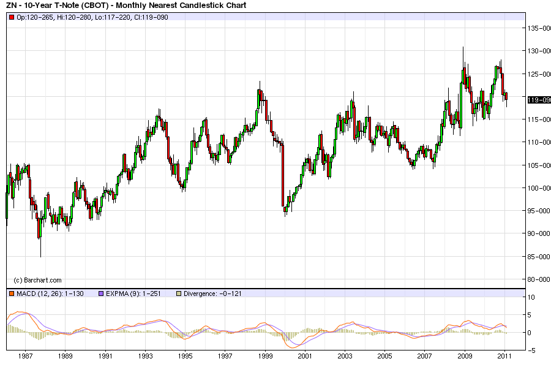
Task: Click the Cl:119-090 close value
Action: coord(151,17)
